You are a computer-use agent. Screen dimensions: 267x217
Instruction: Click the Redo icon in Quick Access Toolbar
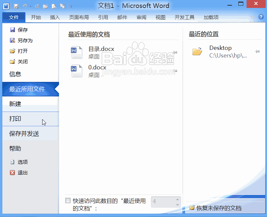(37, 6)
